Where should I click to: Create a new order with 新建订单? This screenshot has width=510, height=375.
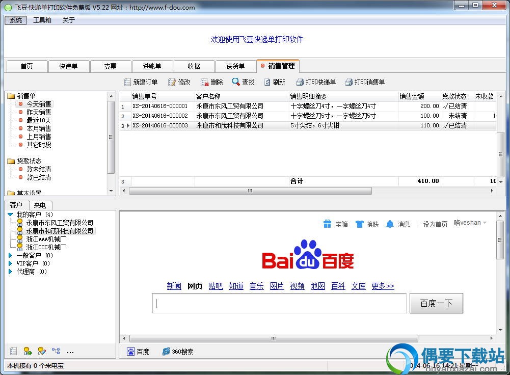[x=141, y=82]
